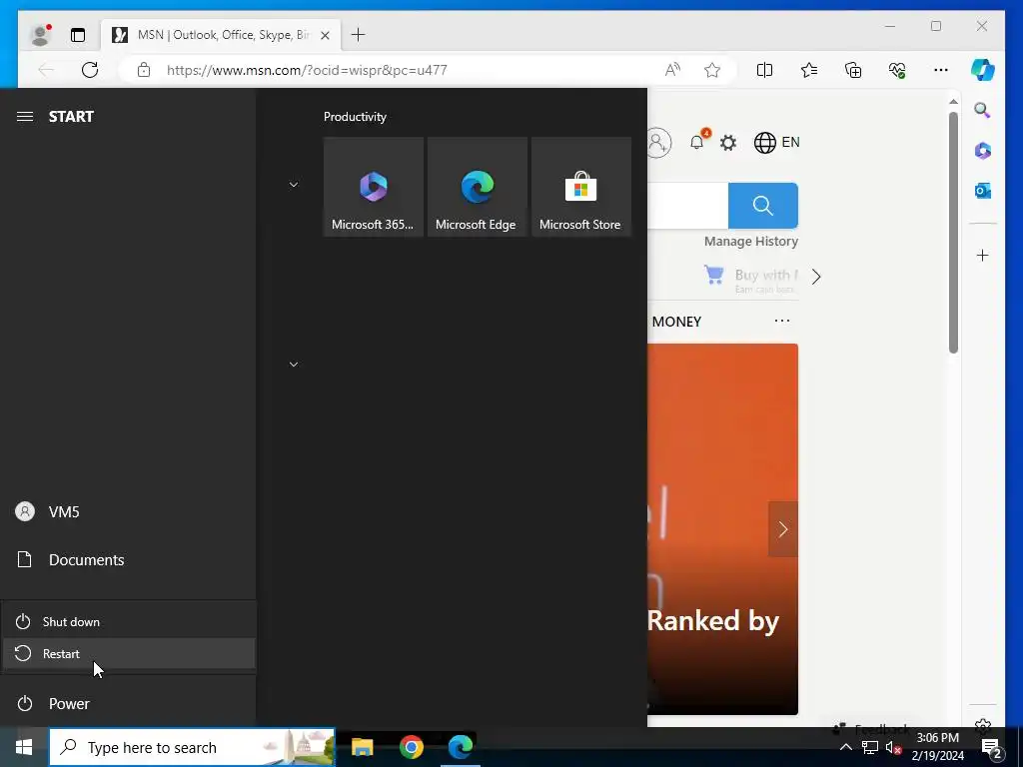Close the MSN tab
Image resolution: width=1023 pixels, height=767 pixels.
(325, 35)
